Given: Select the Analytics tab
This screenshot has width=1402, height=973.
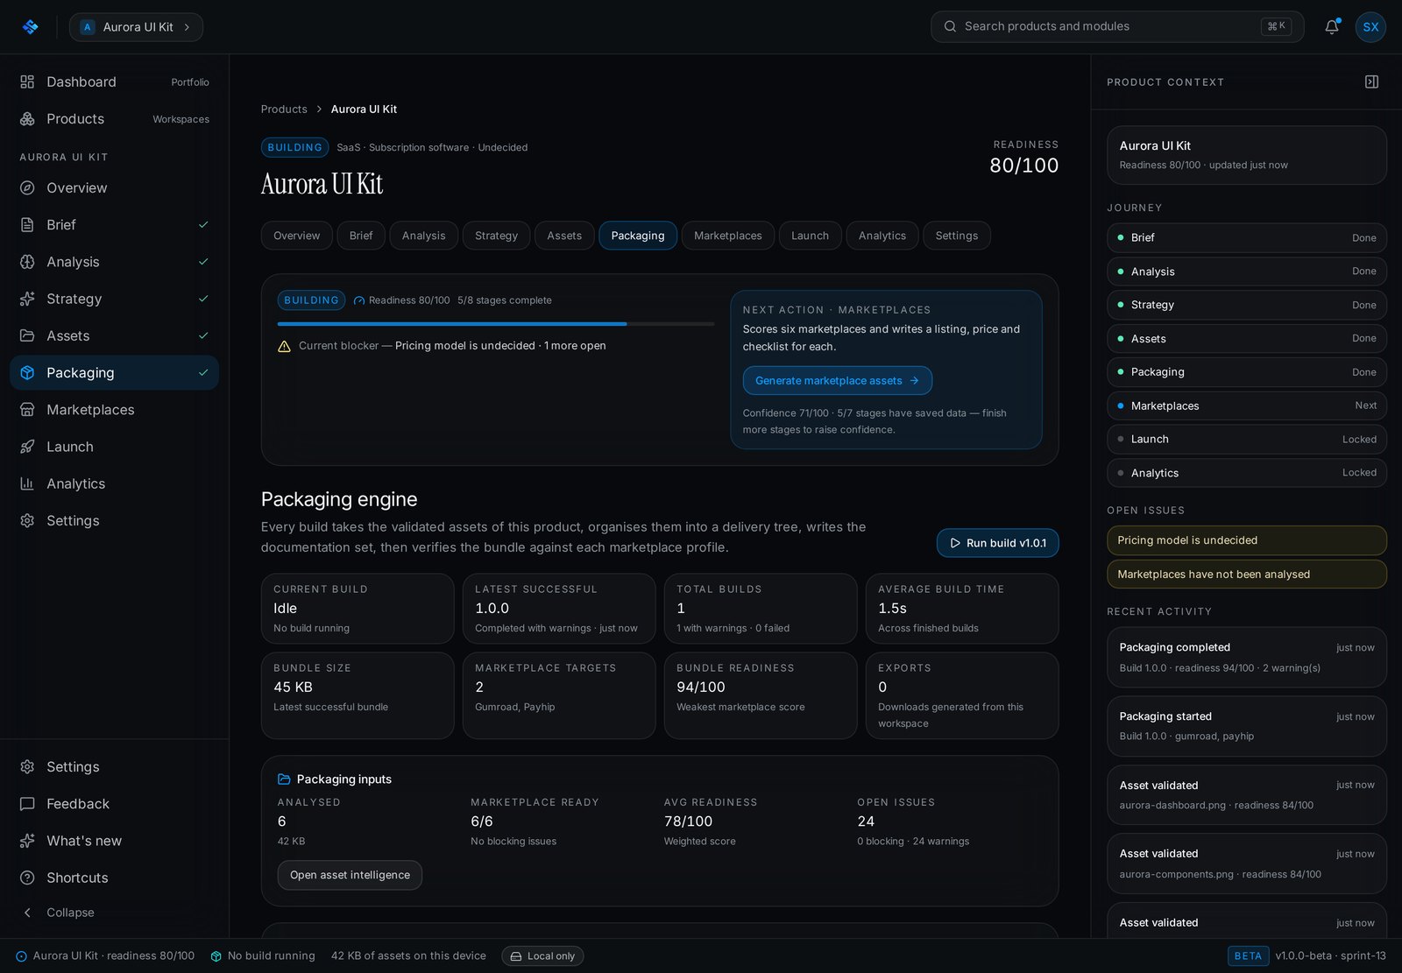Looking at the screenshot, I should click(x=882, y=236).
